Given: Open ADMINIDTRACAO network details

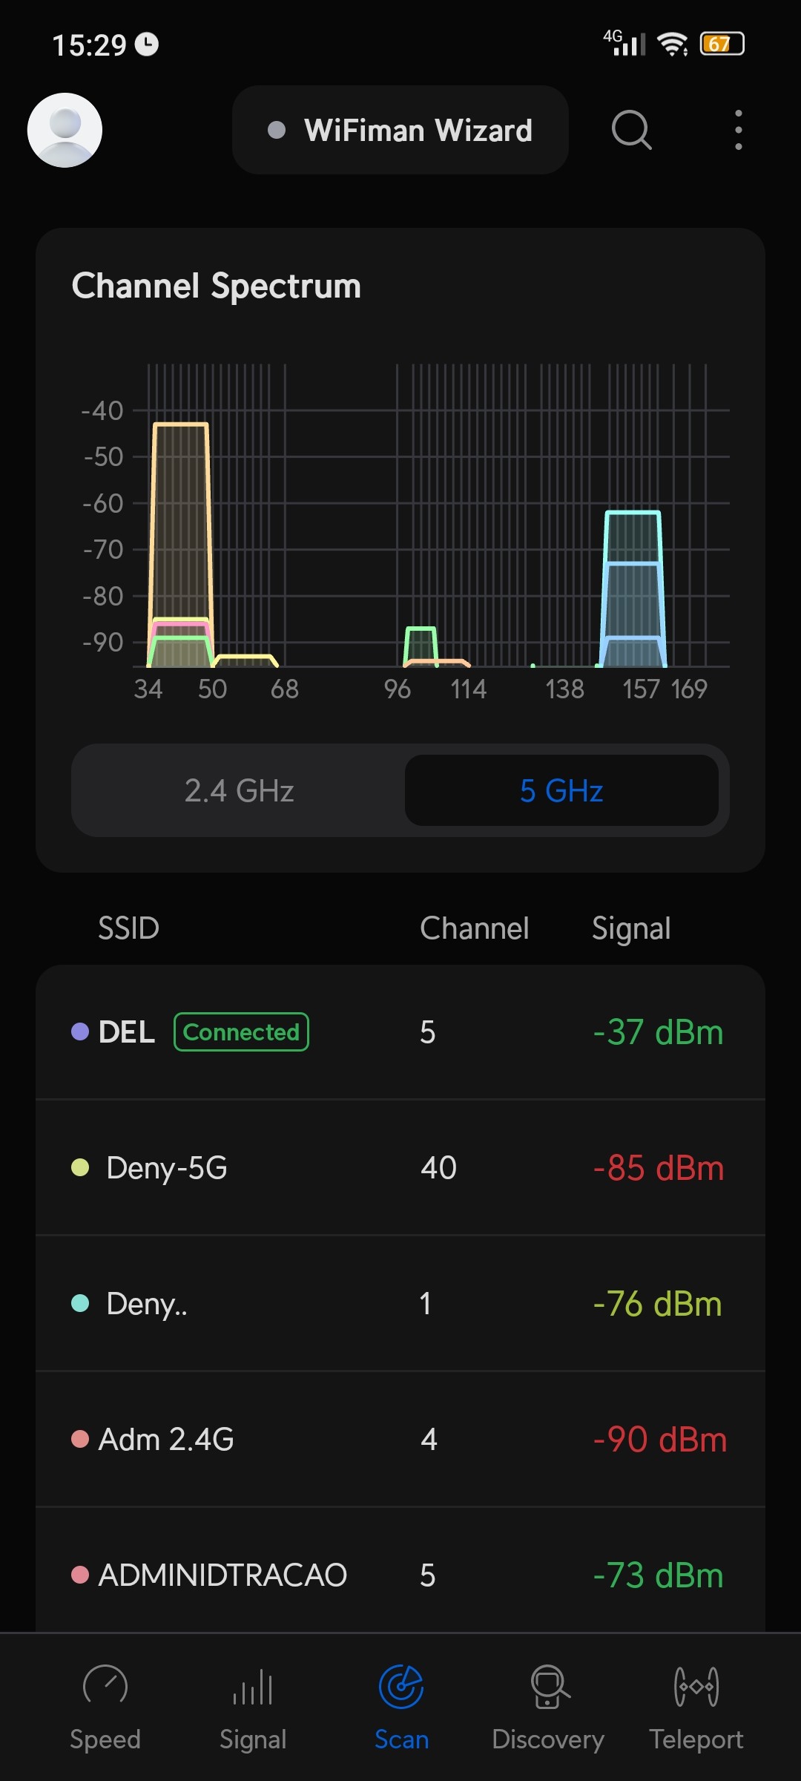Looking at the screenshot, I should (400, 1575).
